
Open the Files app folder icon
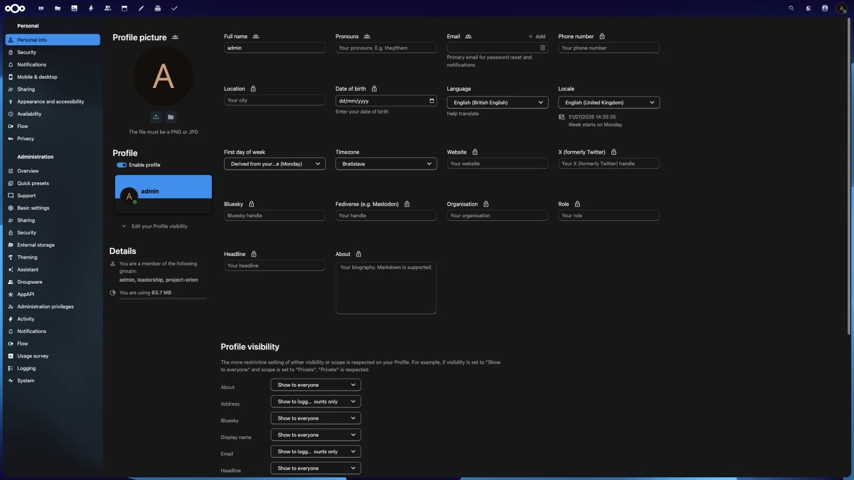coord(58,8)
